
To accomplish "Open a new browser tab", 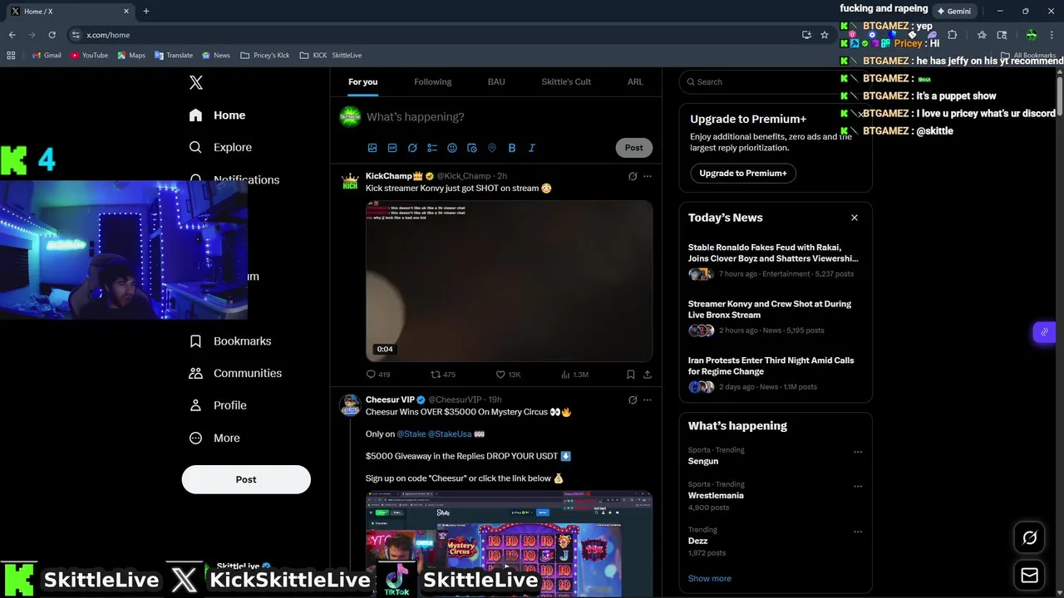I will 146,11.
